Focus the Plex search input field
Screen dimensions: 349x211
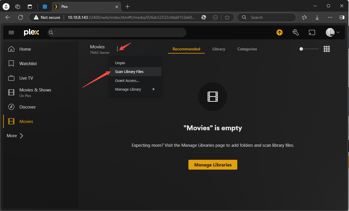point(117,32)
